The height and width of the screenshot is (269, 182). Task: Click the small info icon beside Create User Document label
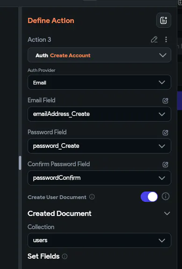92,197
